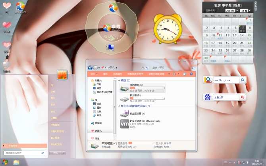Click the Baidu paw logo

[x=208, y=97]
